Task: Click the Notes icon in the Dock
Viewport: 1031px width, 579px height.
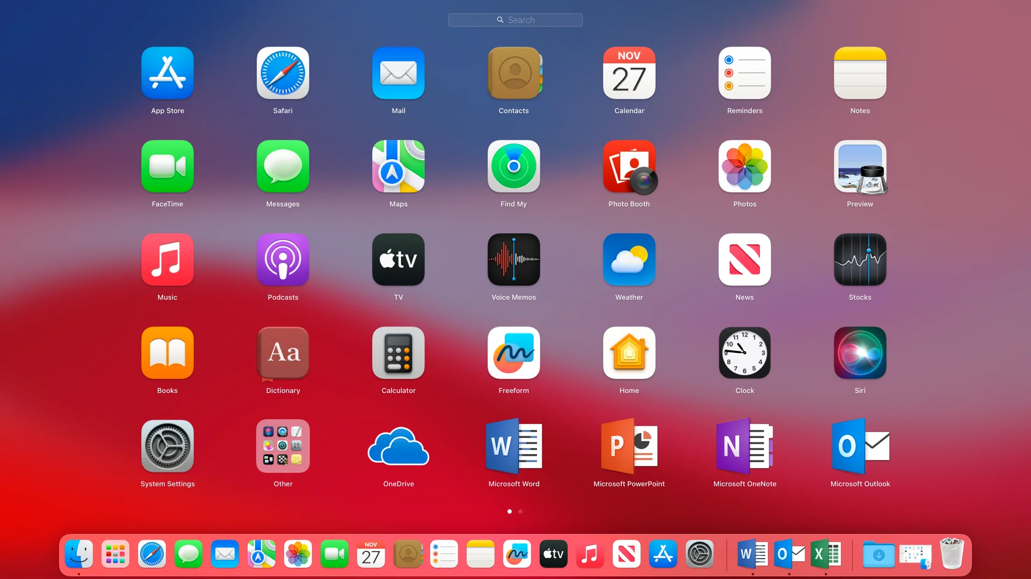Action: (481, 554)
